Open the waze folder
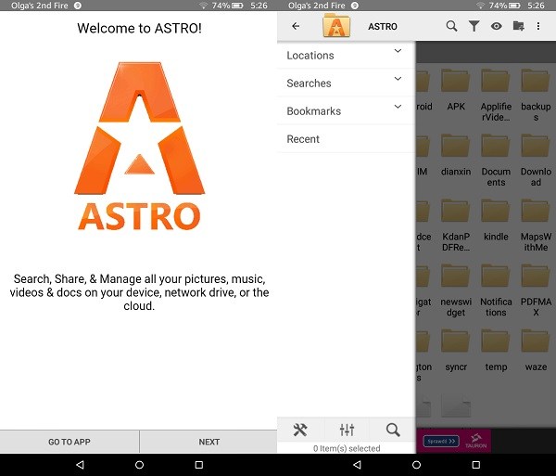Viewport: 556px width, 476px height. (536, 351)
